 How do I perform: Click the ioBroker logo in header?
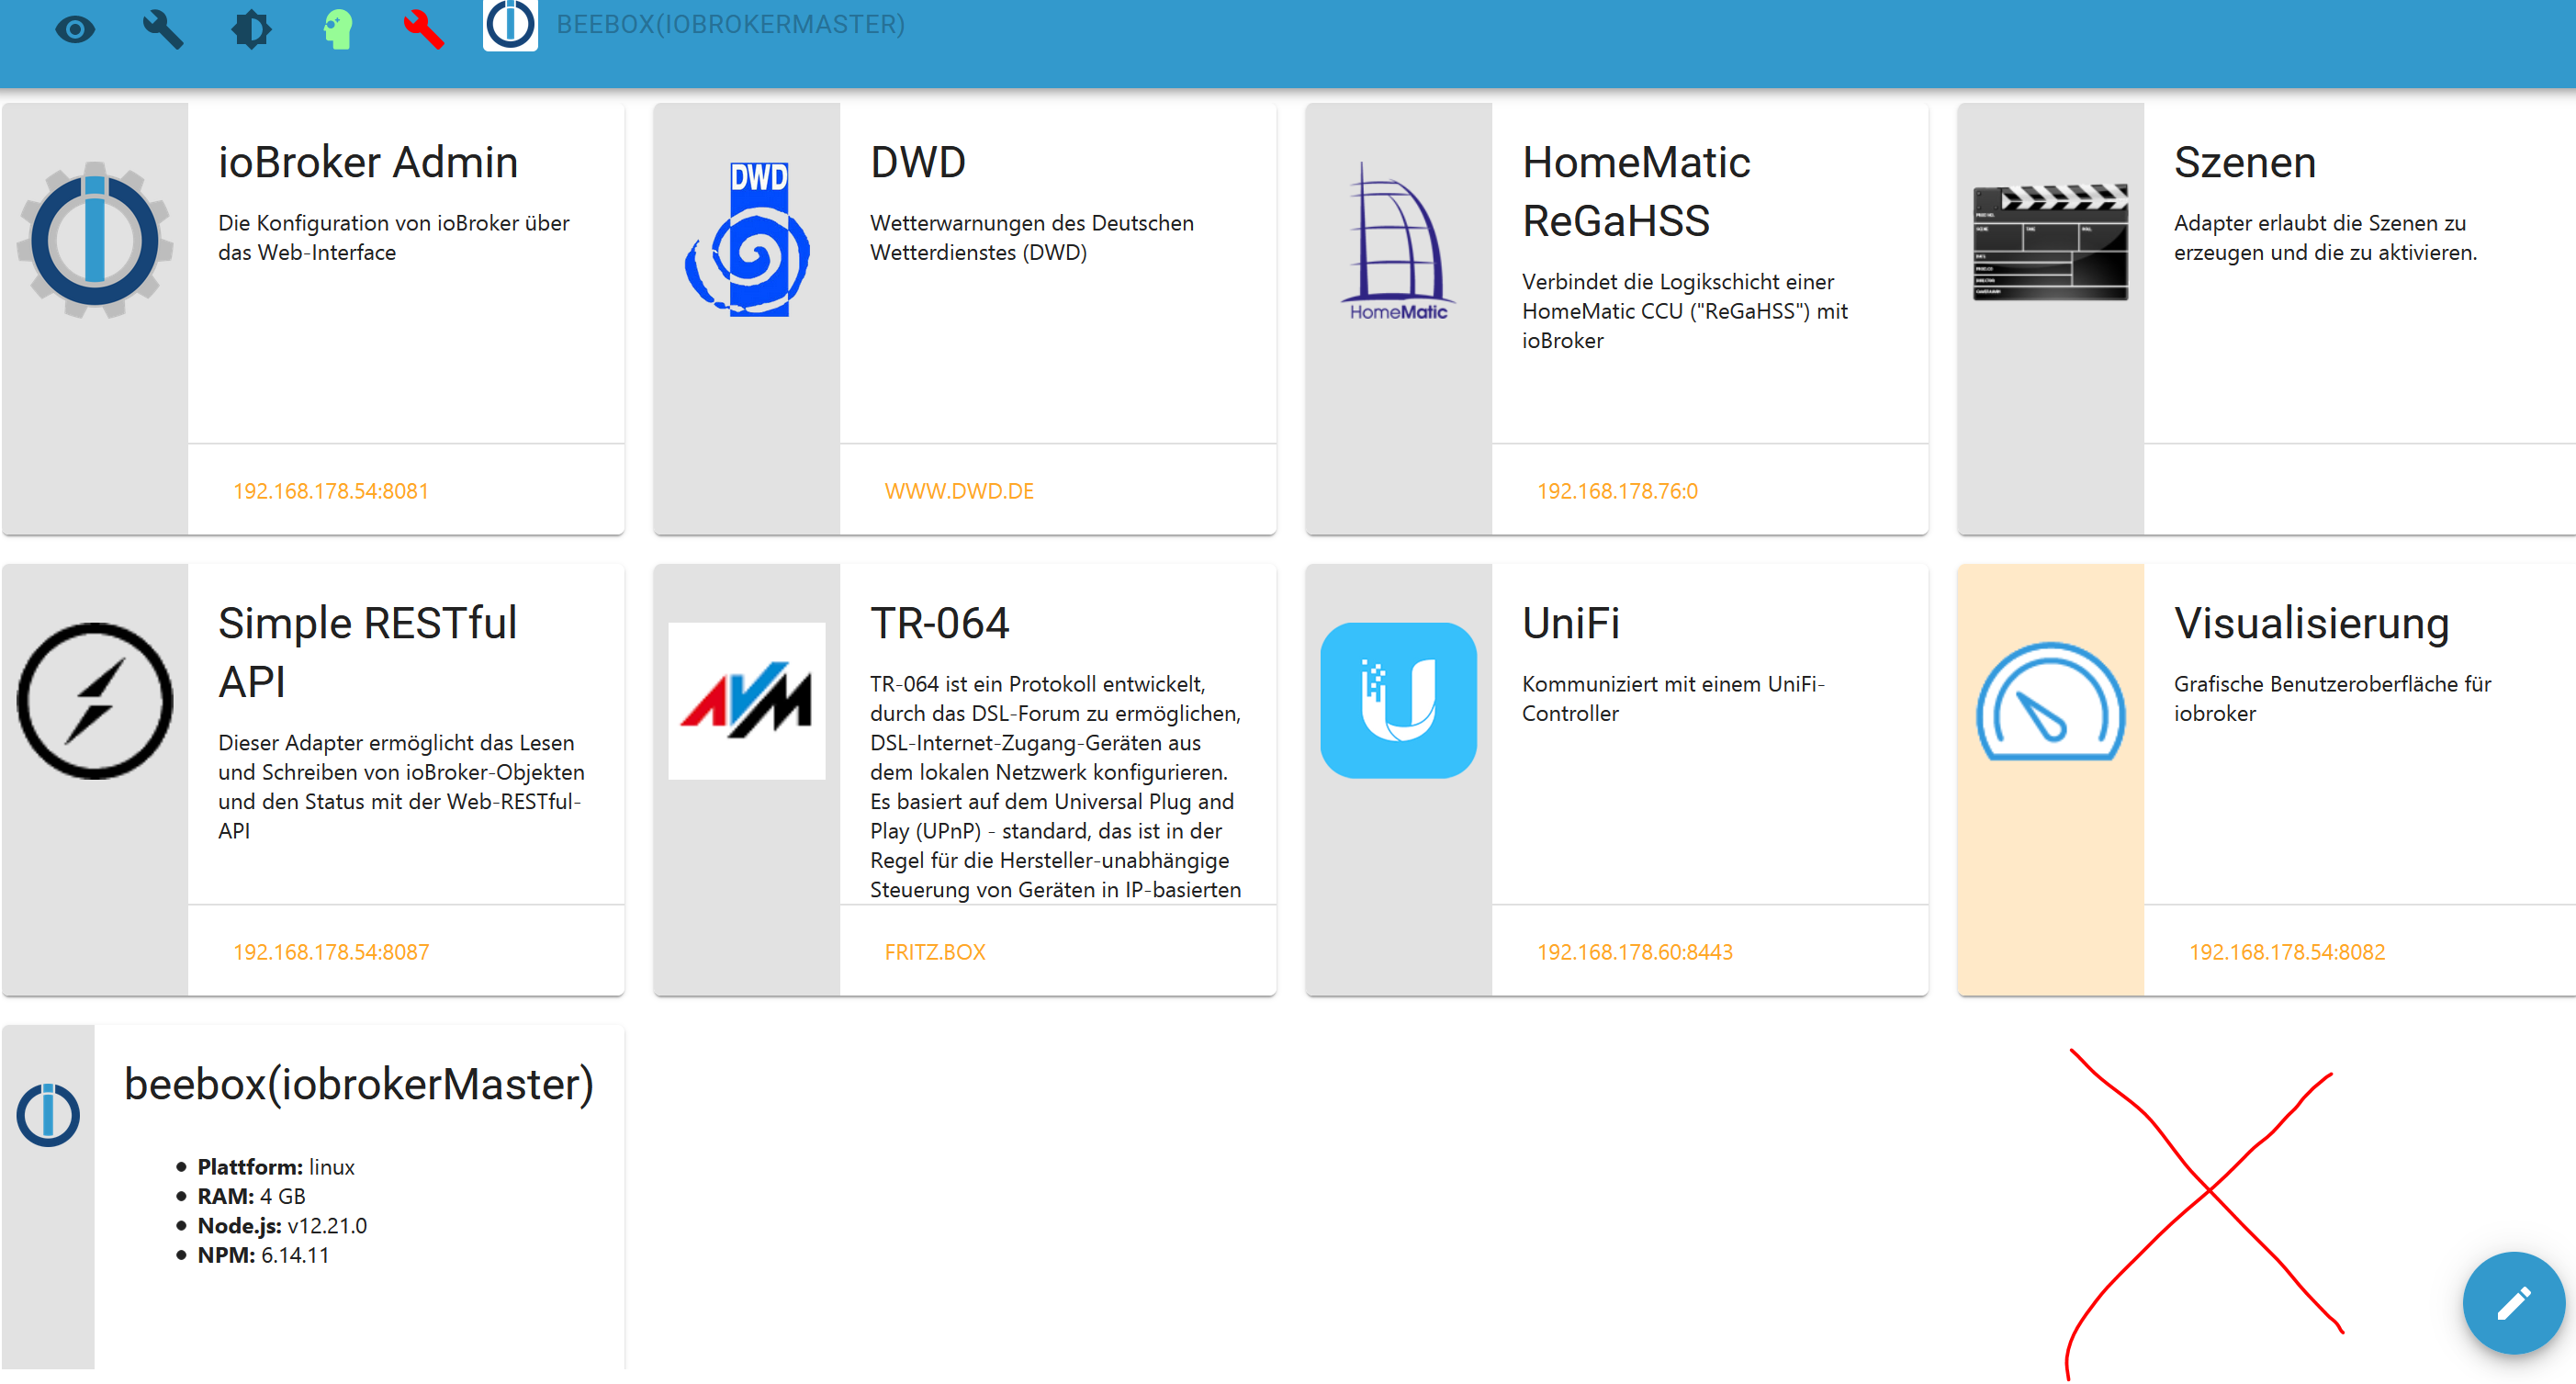click(x=510, y=24)
